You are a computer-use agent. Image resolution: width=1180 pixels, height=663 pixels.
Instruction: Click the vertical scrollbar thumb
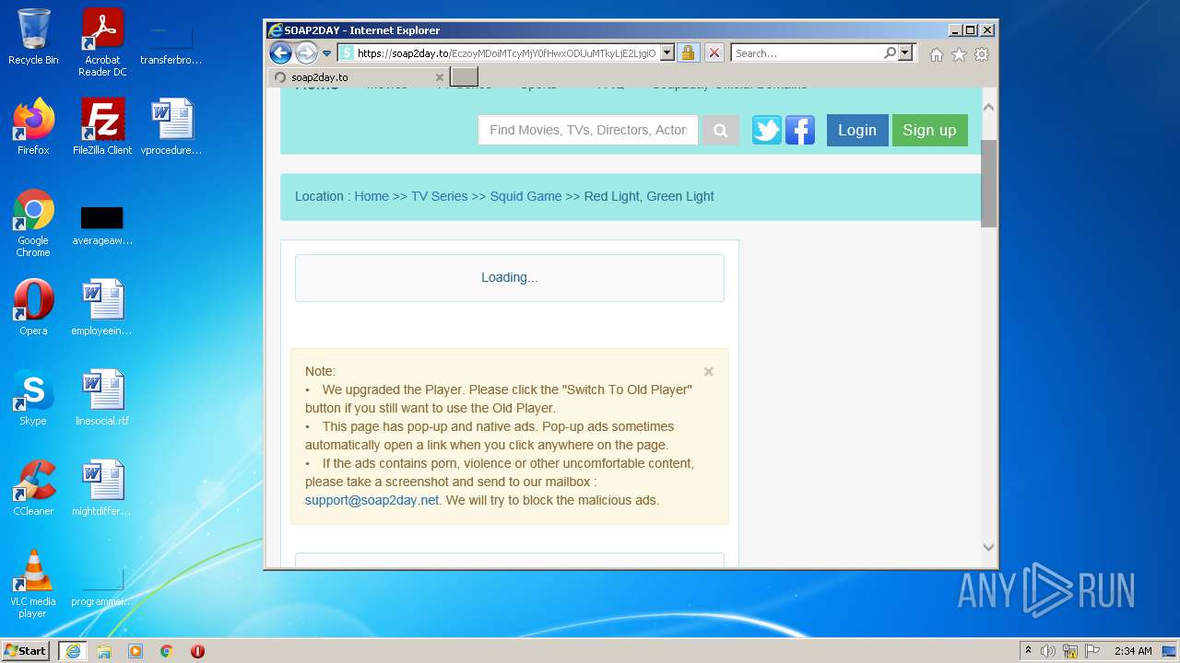coord(988,183)
